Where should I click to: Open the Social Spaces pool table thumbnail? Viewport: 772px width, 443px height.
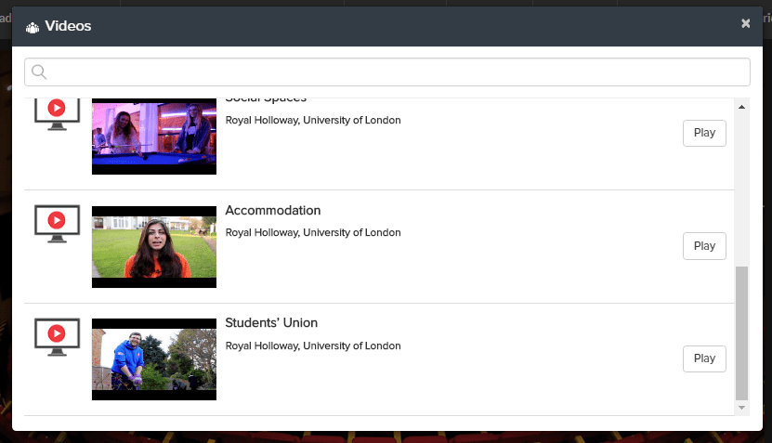[154, 135]
